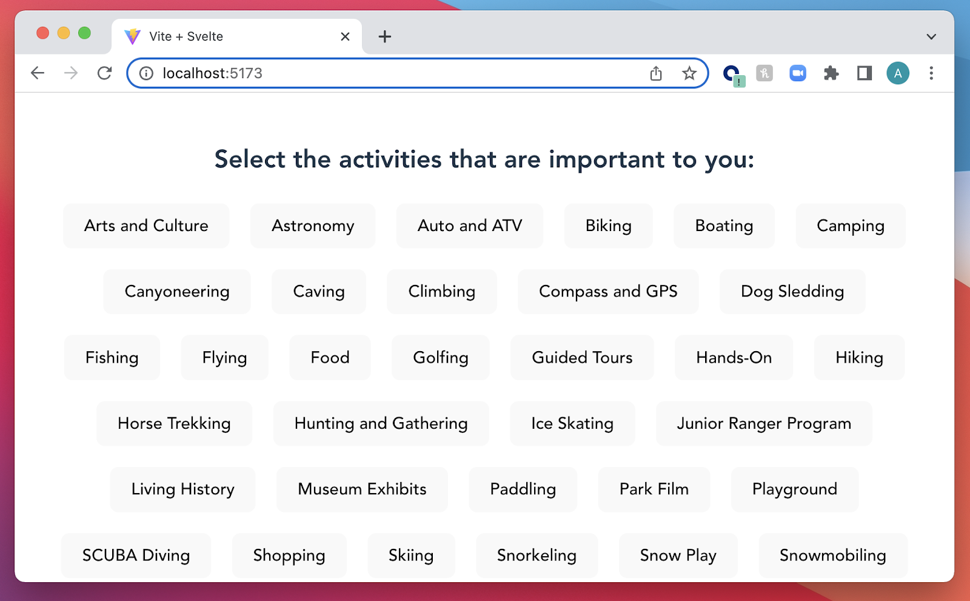970x601 pixels.
Task: Toggle the browser side panel icon
Action: point(865,73)
